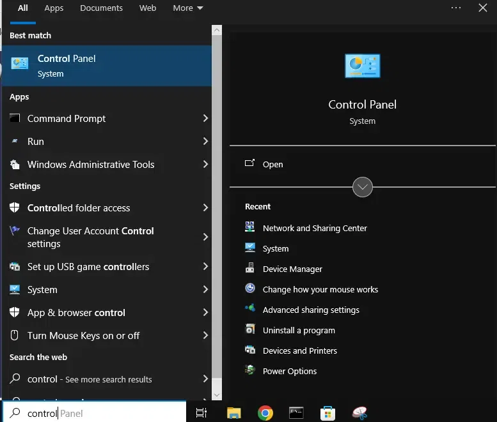
Task: Click the results scrollbar up arrow
Action: tap(217, 31)
